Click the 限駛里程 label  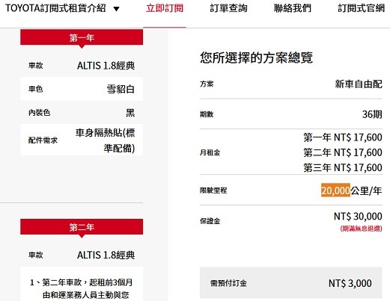click(x=213, y=190)
